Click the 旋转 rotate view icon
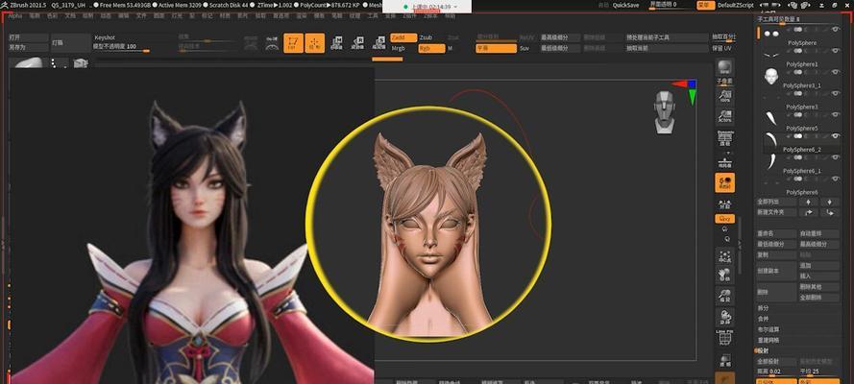The width and height of the screenshot is (854, 384). [724, 316]
